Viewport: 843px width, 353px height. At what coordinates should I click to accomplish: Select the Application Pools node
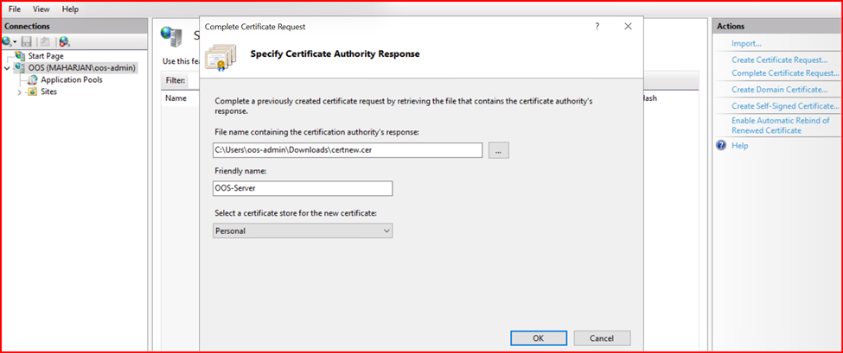pos(71,79)
